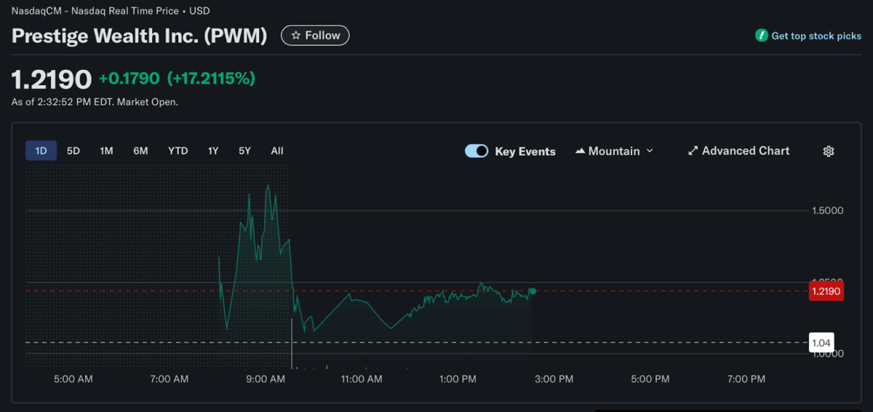View the All time range

(x=277, y=151)
